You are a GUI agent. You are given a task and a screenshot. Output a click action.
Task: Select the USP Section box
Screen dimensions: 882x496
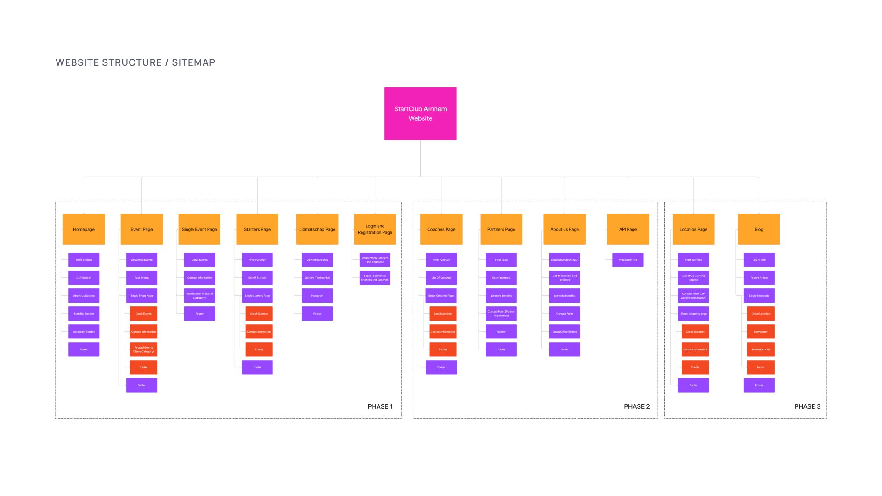(x=84, y=278)
